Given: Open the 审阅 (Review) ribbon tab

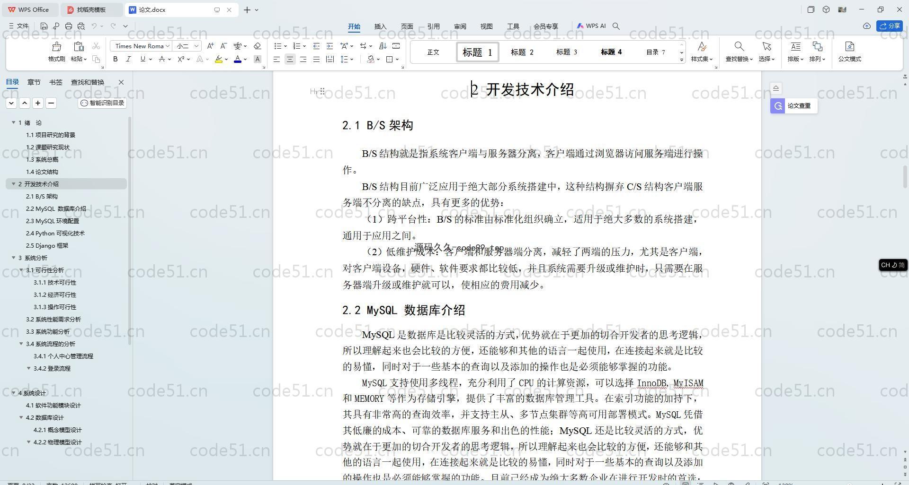Looking at the screenshot, I should point(460,26).
